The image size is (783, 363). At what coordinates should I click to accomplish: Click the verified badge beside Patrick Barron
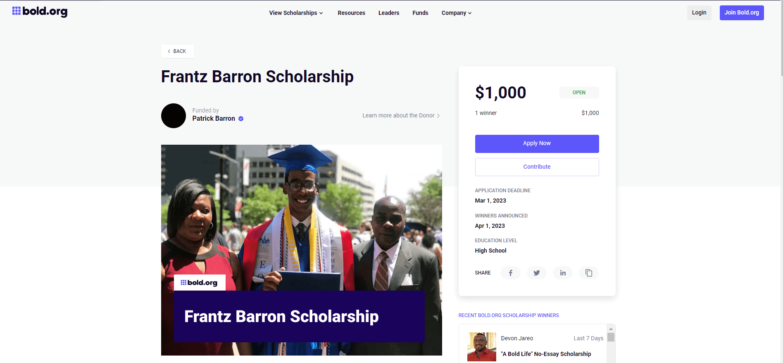click(241, 119)
